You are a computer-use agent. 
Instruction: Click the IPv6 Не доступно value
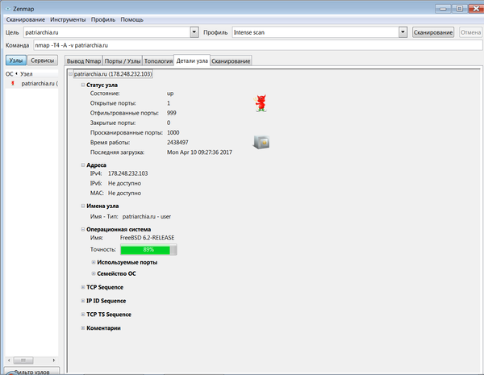124,183
